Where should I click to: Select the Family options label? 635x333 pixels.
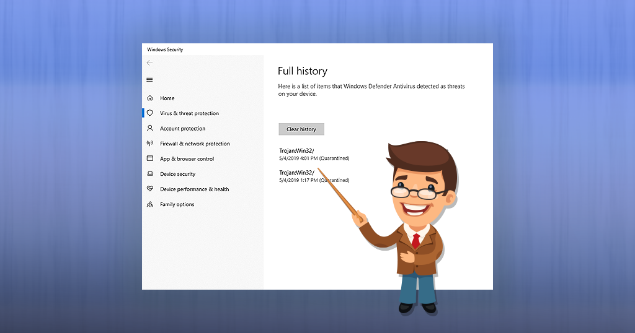pos(177,205)
